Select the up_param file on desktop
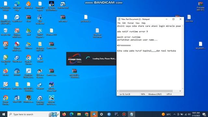Screen dimensions: 208x117 [x=201, y=45]
